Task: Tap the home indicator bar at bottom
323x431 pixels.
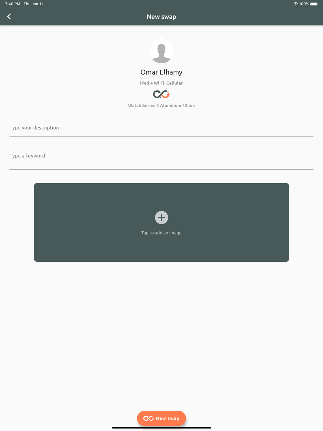Action: (x=161, y=427)
